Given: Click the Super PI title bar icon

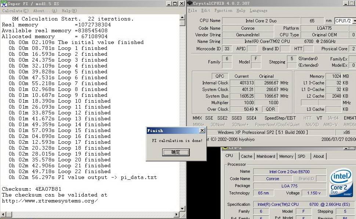Looking at the screenshot, I should click(3, 3).
